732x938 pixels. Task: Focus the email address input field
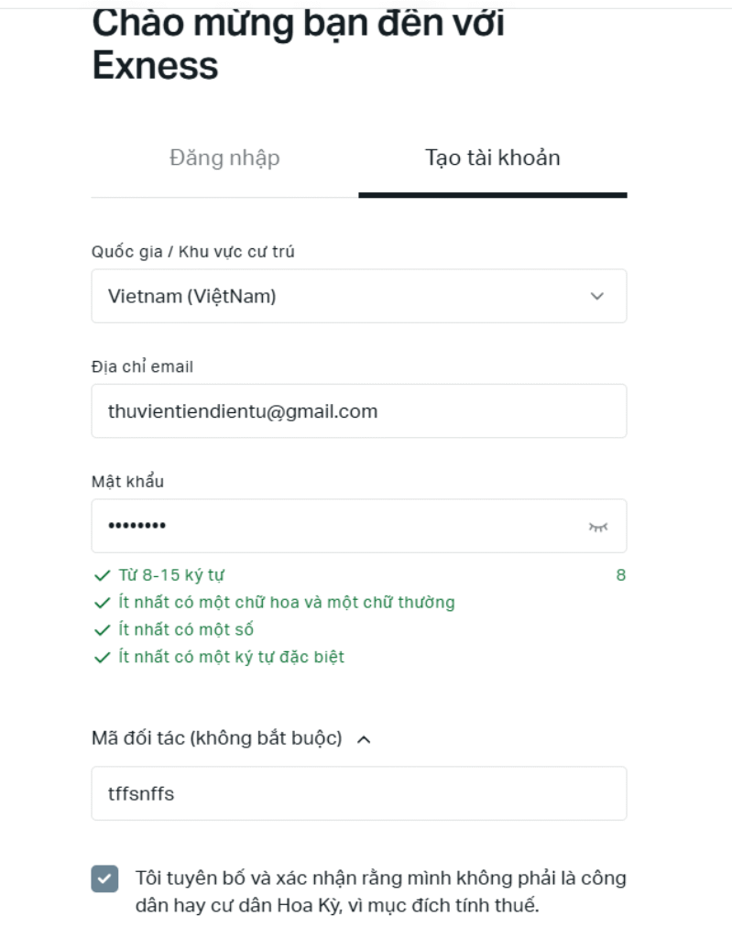tap(358, 411)
